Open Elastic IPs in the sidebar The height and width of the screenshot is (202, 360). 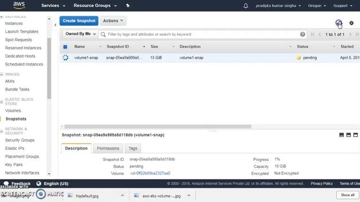tap(15, 148)
